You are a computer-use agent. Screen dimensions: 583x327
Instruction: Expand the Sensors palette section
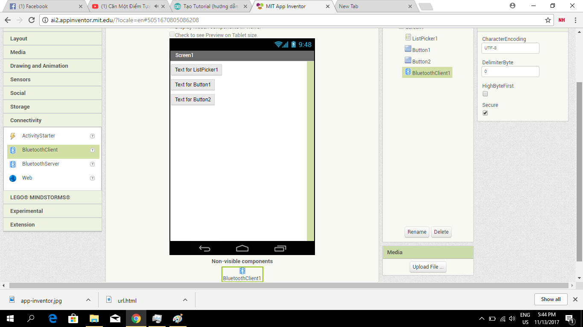click(x=52, y=79)
